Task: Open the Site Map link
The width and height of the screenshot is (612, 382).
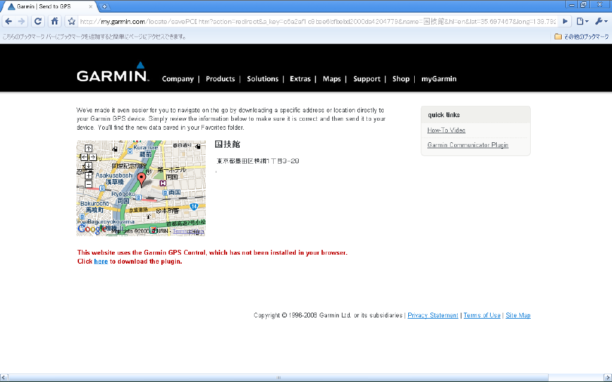Action: [518, 315]
